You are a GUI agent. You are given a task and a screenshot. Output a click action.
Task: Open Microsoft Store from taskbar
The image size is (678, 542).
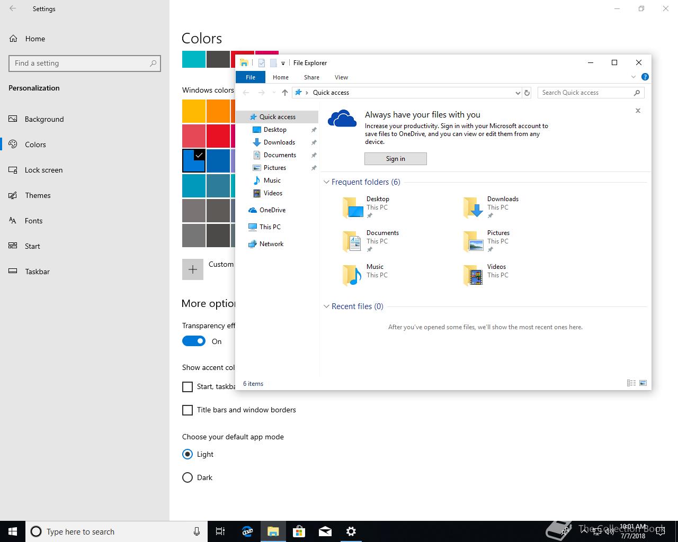(x=299, y=531)
